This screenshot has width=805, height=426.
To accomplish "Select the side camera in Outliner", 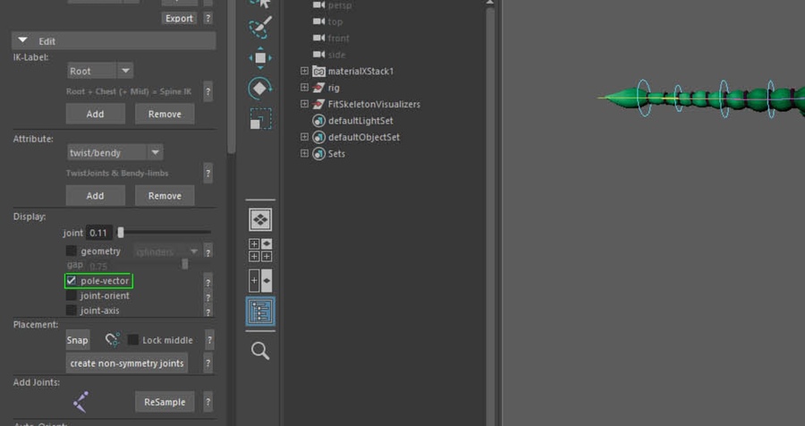I will [336, 55].
